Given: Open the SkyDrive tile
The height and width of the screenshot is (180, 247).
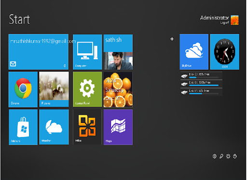Looking at the screenshot, I should [x=194, y=52].
